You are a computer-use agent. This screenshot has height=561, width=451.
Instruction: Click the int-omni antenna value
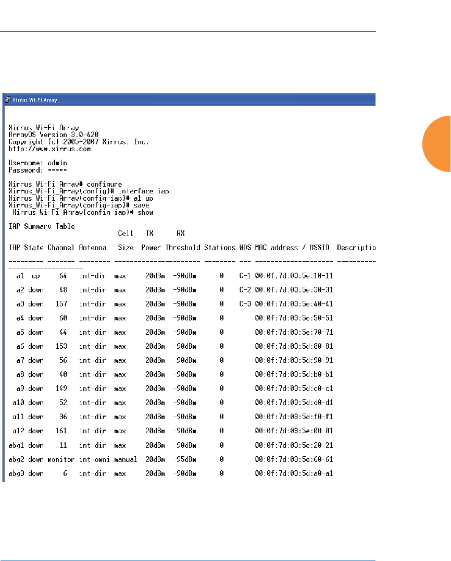(x=94, y=459)
